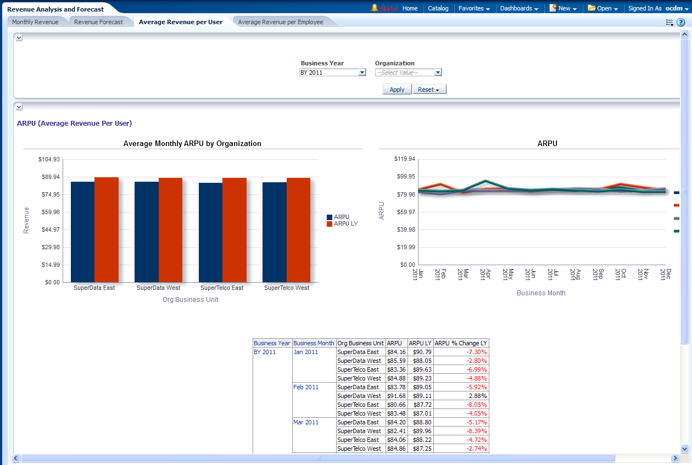The width and height of the screenshot is (692, 465).
Task: Click the Open folder icon
Action: (x=591, y=8)
